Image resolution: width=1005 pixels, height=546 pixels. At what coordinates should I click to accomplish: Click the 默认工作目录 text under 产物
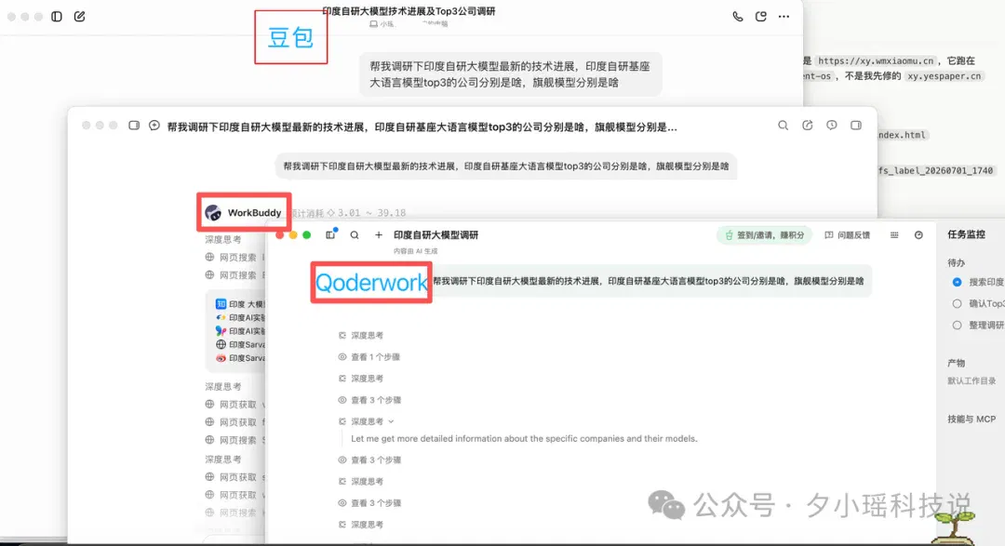point(971,380)
